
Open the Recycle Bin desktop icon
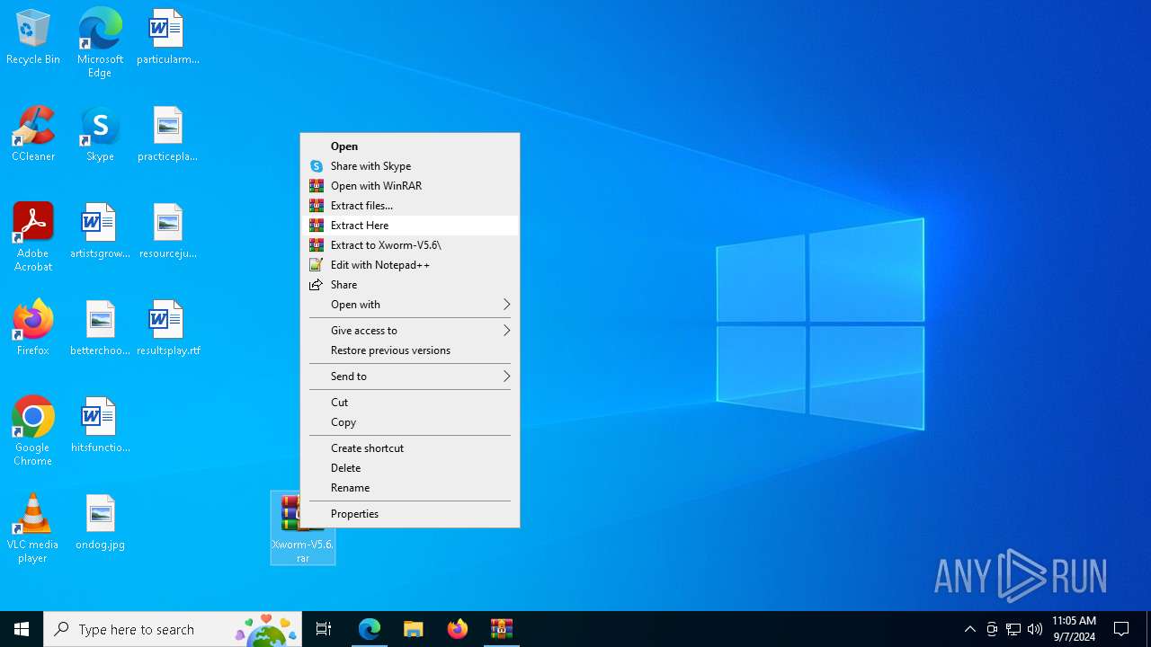[x=33, y=38]
